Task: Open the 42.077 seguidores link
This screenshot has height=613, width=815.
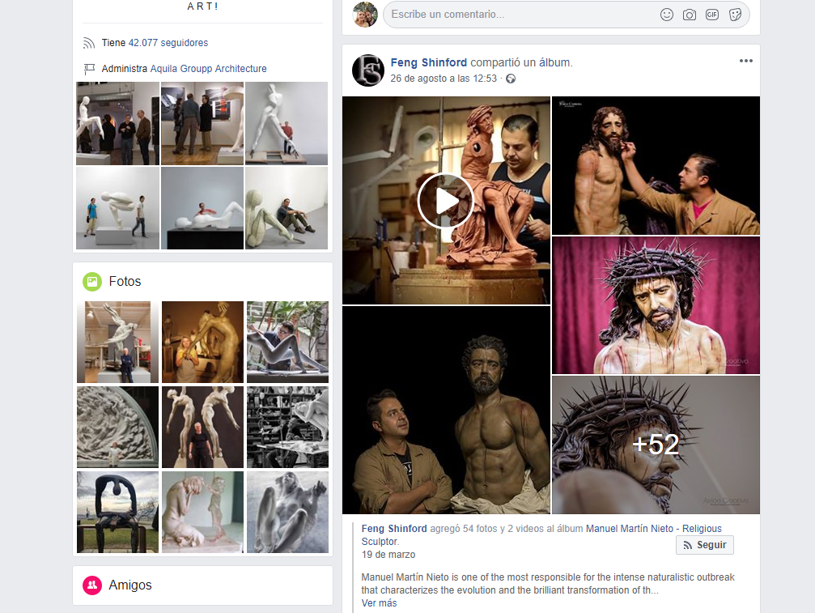Action: [x=168, y=43]
